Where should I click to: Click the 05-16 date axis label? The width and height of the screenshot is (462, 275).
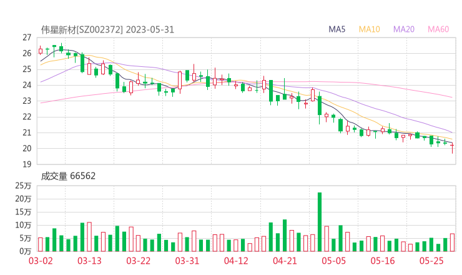point(383,261)
